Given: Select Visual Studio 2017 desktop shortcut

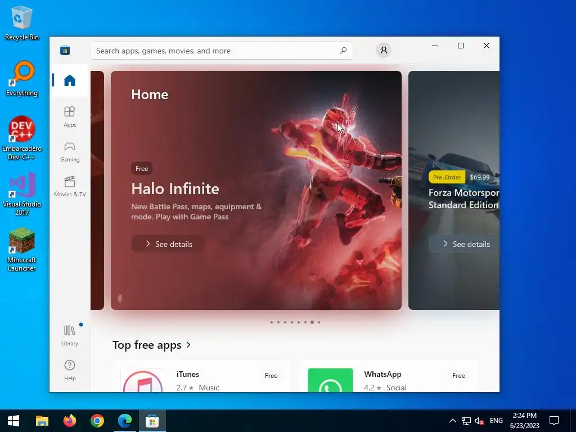Looking at the screenshot, I should [x=22, y=194].
